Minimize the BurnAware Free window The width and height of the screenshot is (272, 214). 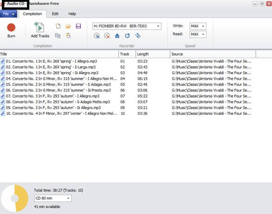pyautogui.click(x=255, y=4)
